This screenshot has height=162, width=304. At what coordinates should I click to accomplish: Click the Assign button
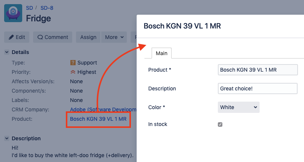88,37
